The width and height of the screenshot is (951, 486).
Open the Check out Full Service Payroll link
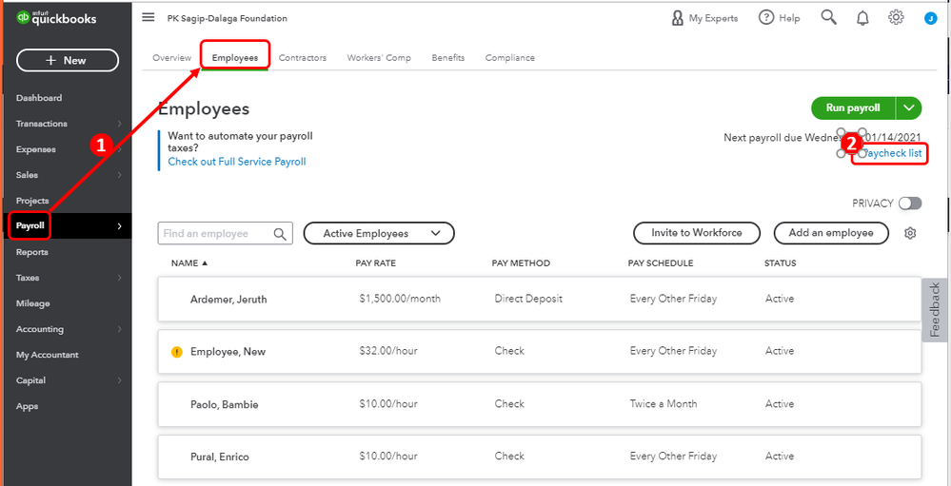[x=237, y=162]
